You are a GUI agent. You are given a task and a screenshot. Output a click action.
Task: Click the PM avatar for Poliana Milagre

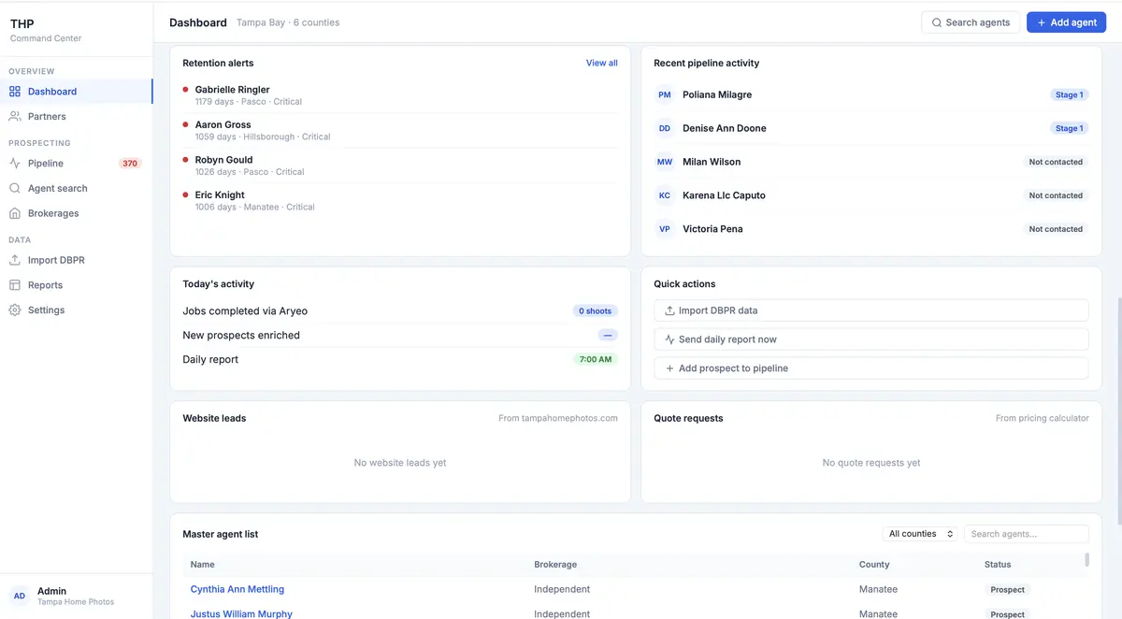(665, 94)
